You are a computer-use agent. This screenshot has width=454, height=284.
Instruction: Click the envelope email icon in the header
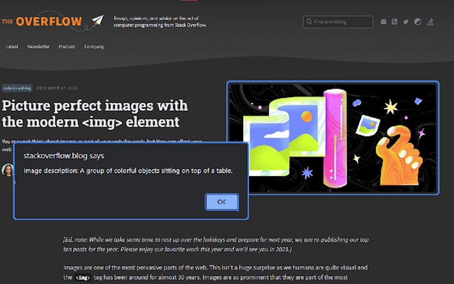[x=383, y=21]
